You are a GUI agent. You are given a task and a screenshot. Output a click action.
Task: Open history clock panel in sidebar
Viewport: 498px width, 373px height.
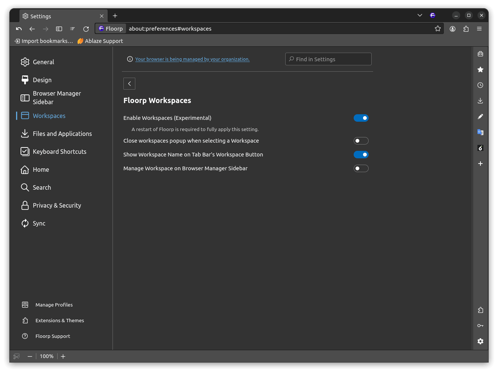click(x=480, y=85)
